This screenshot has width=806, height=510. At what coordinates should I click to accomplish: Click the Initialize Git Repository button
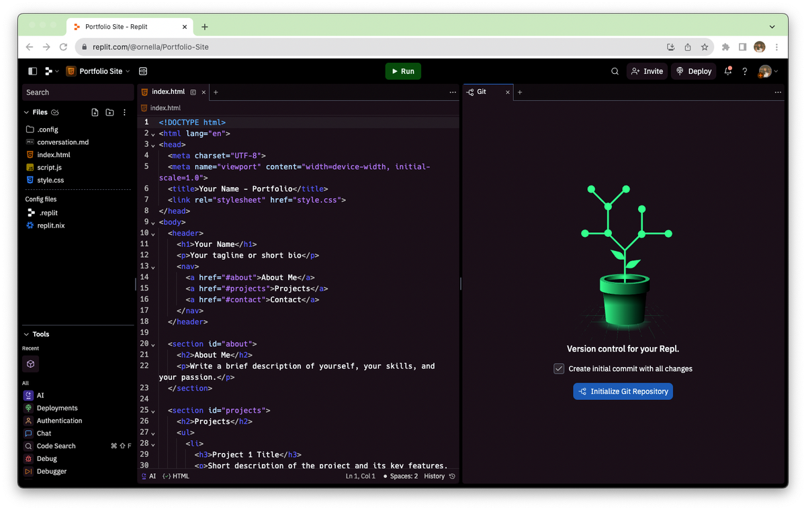[623, 391]
